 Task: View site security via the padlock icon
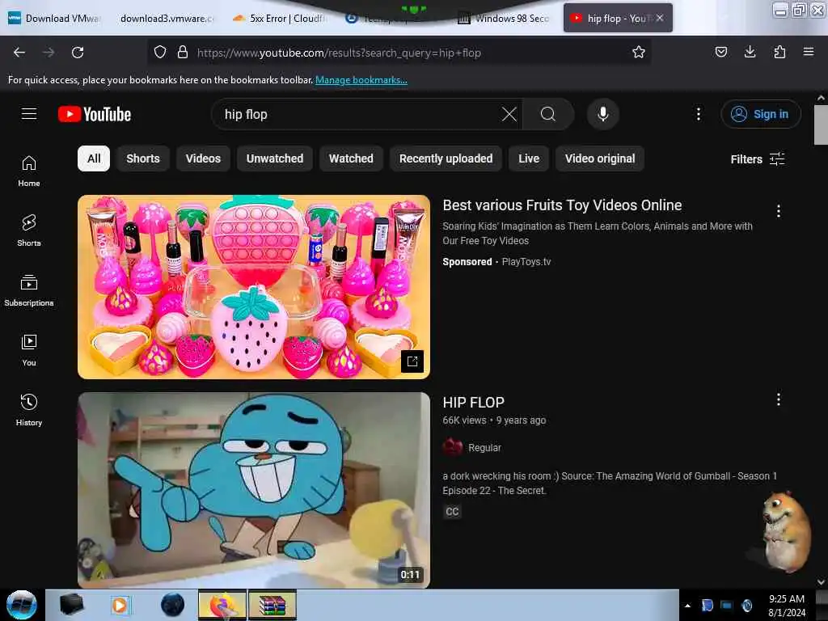coord(183,53)
